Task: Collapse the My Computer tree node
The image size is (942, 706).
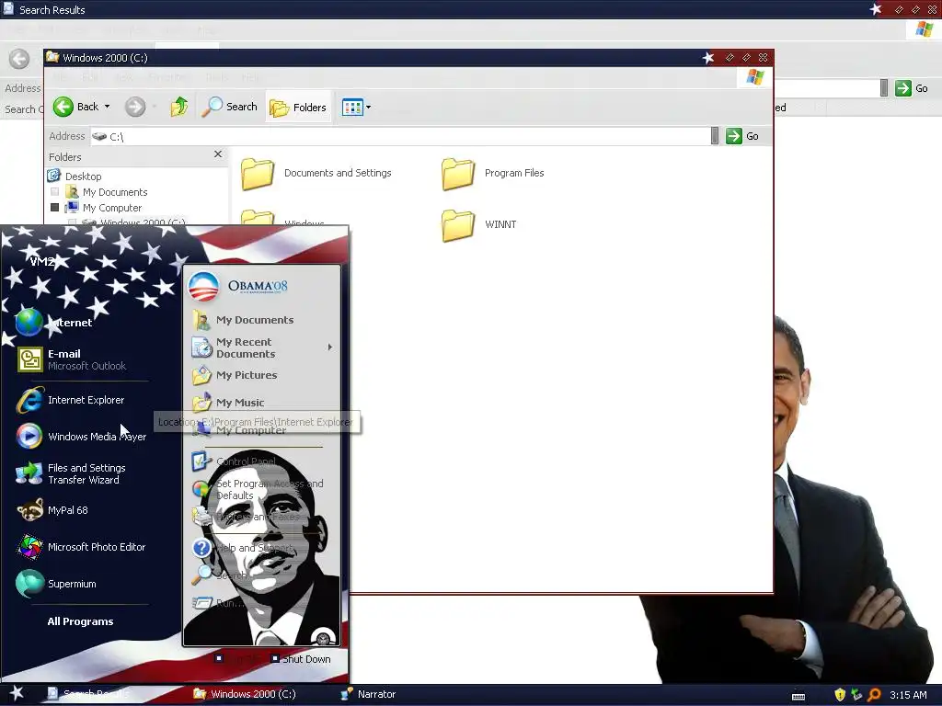Action: (x=54, y=208)
